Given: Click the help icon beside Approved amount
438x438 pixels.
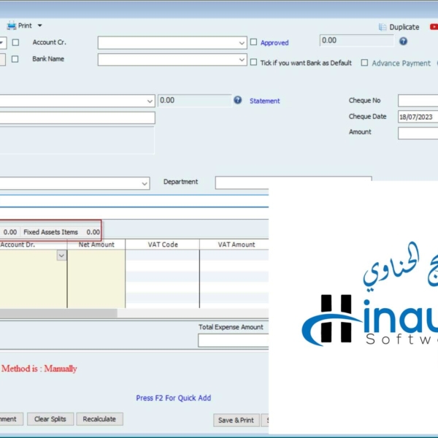Looking at the screenshot, I should (x=403, y=42).
